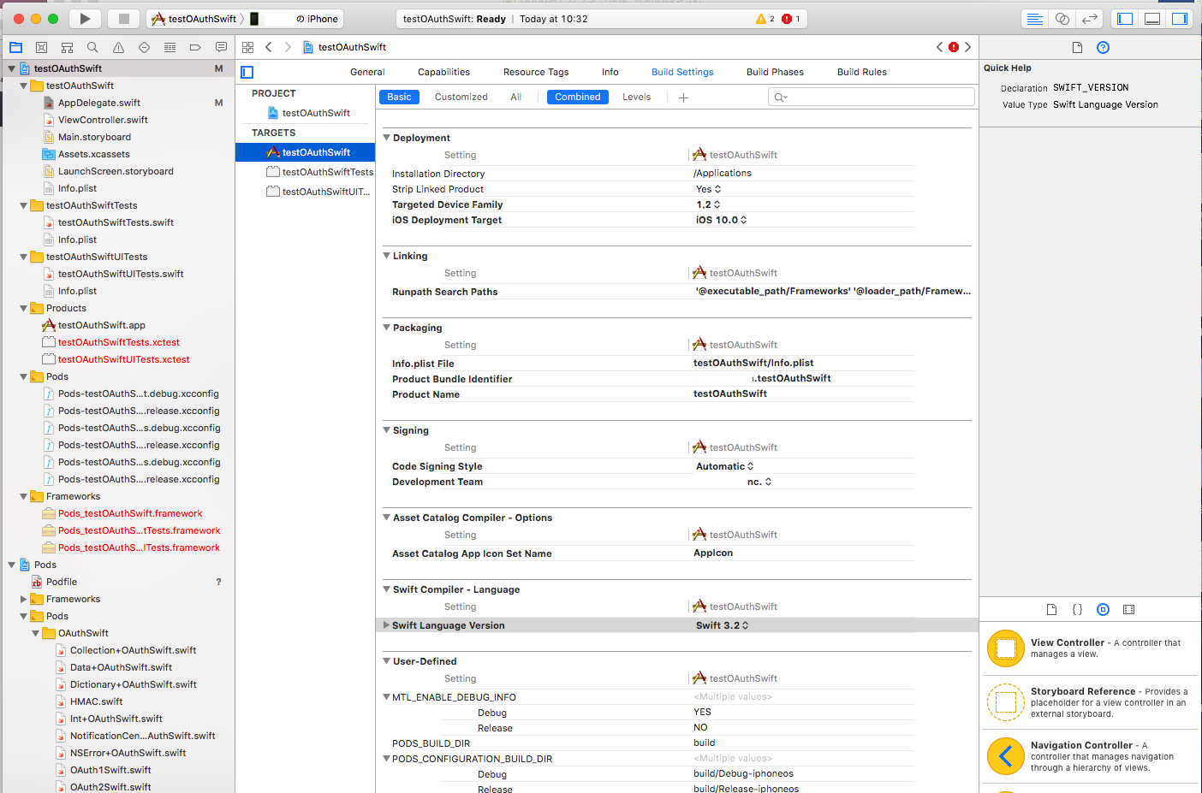Open the Issue navigator
1202x793 pixels.
[x=118, y=47]
